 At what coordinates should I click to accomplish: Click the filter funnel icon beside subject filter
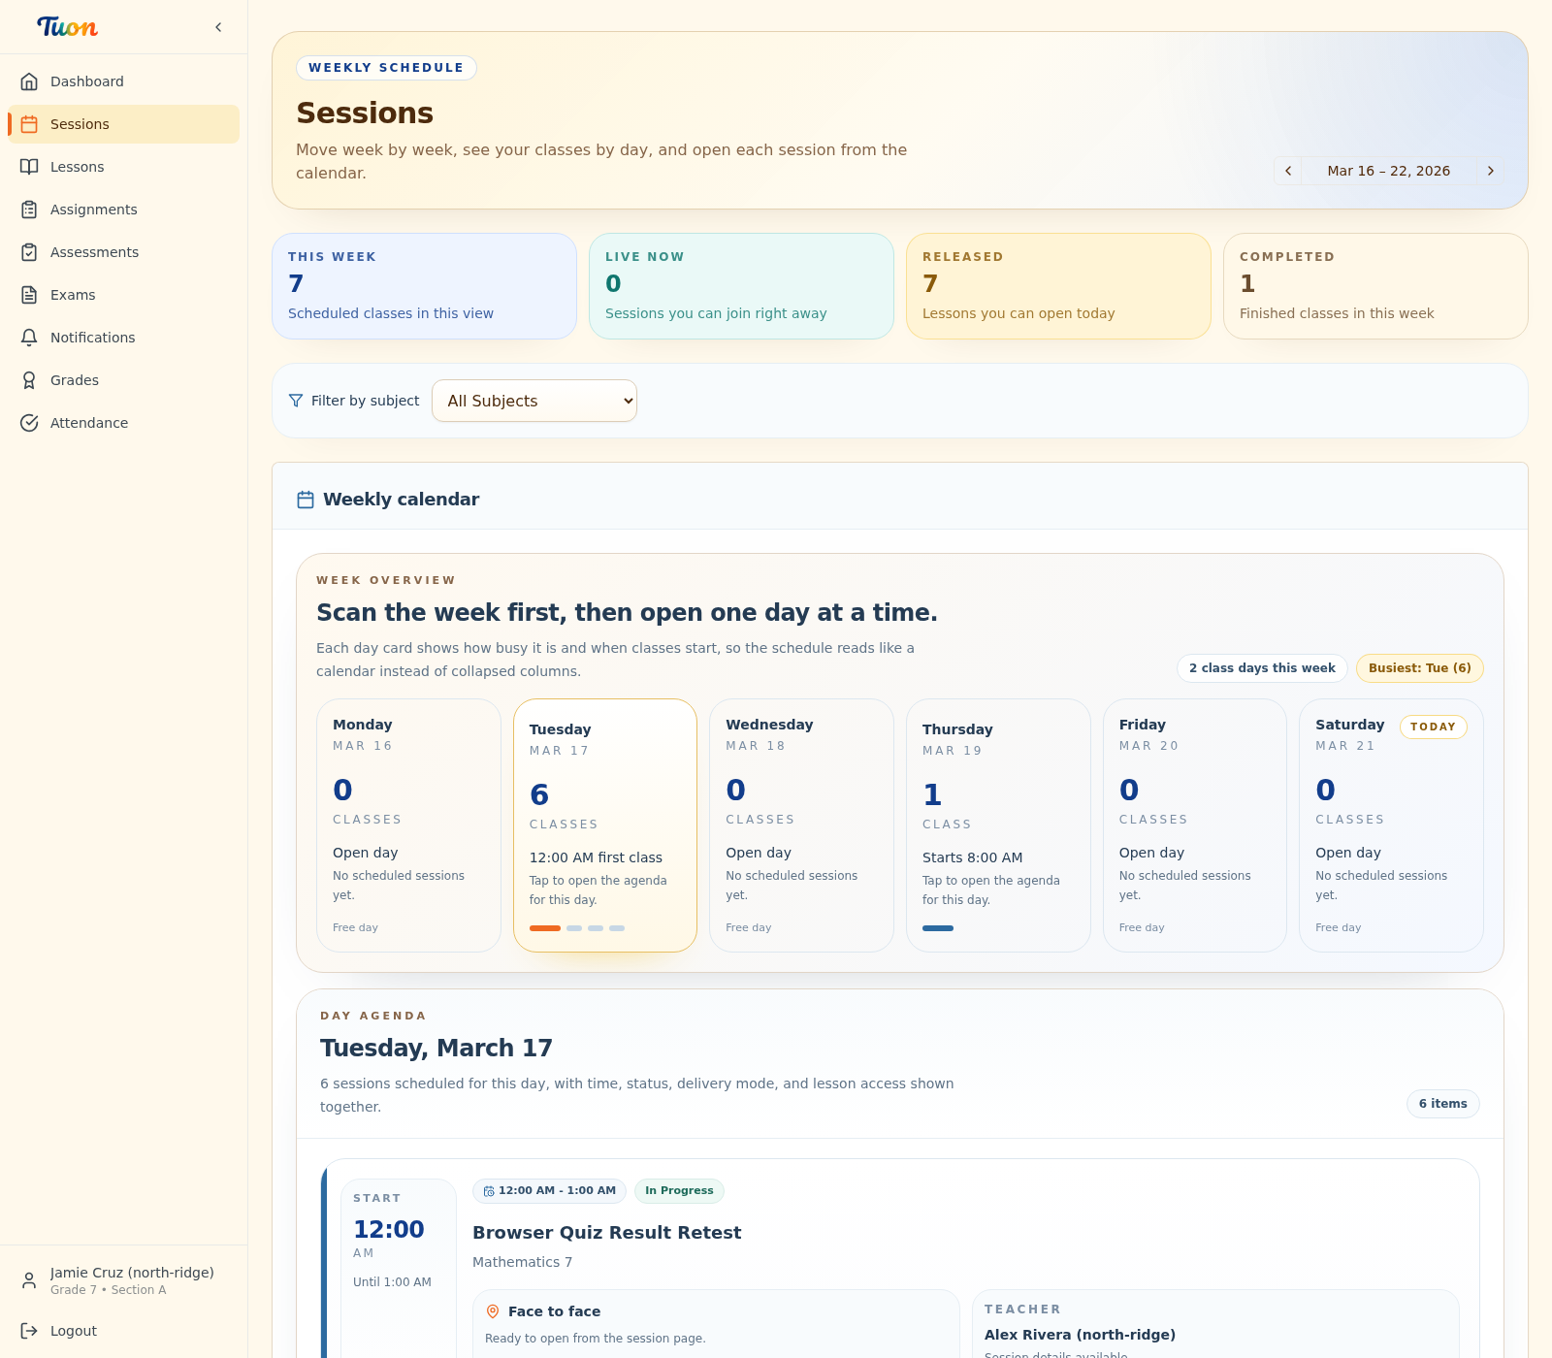tap(296, 401)
